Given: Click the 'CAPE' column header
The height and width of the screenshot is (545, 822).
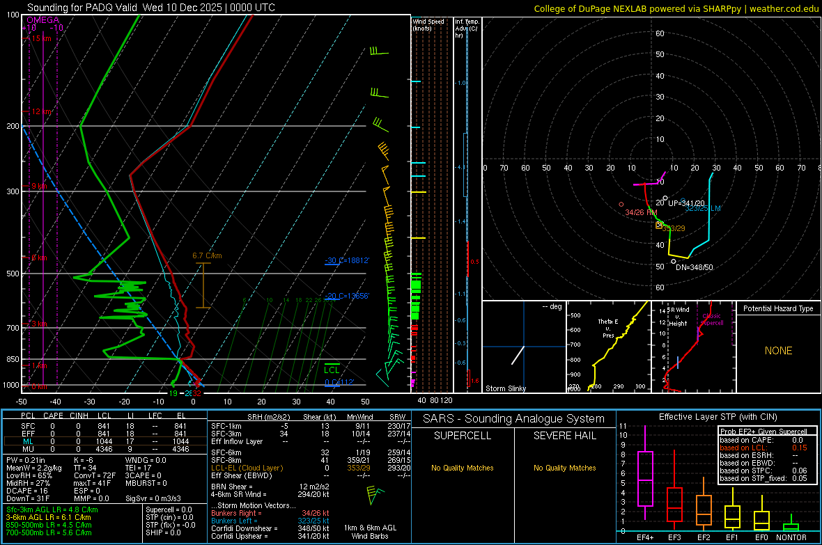Looking at the screenshot, I should 53,416.
